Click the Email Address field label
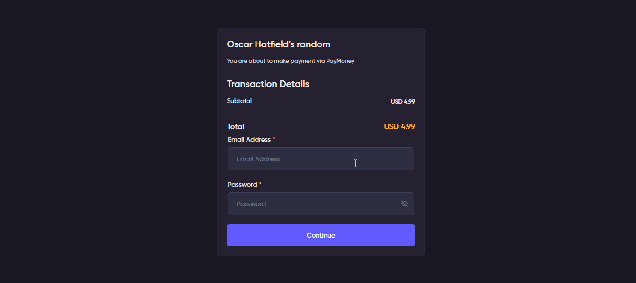Screen dimensions: 636x283 pos(249,140)
